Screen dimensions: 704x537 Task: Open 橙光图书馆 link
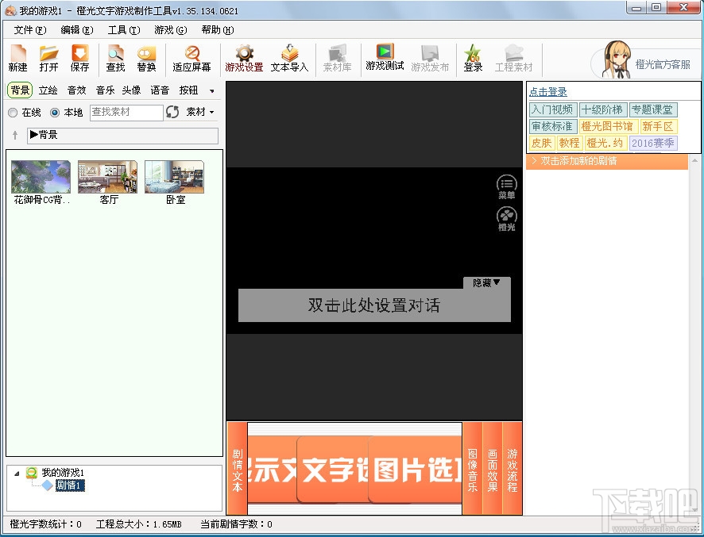608,126
